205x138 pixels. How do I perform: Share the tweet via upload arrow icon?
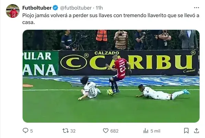coord(196,130)
